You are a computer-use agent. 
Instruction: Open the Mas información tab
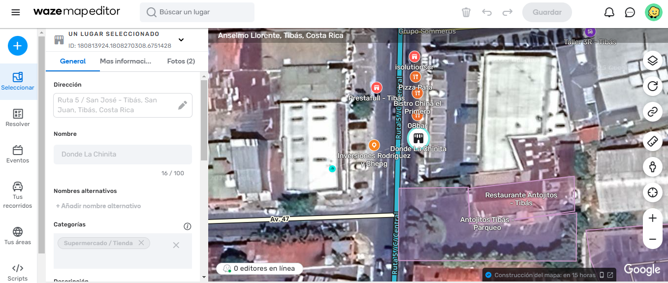pyautogui.click(x=126, y=62)
